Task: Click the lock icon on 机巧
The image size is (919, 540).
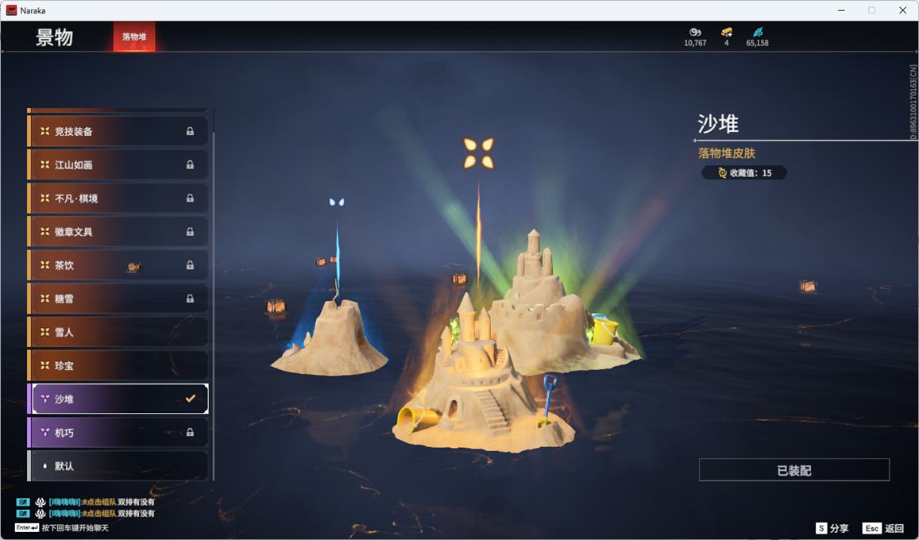Action: 190,432
